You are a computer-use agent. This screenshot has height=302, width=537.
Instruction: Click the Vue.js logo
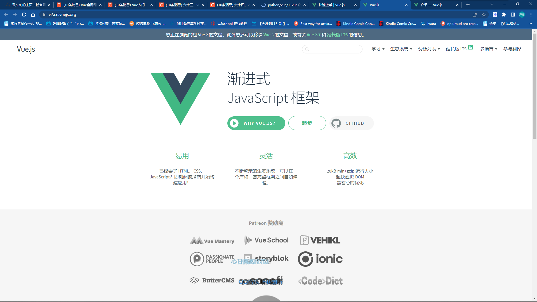(x=26, y=49)
